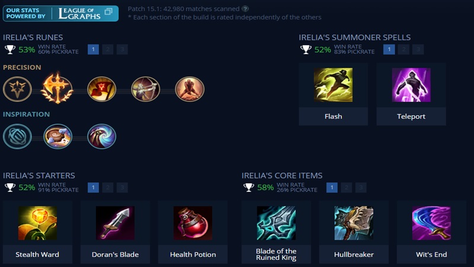Screen dimensions: 474x267
Task: Switch to core items option 2 tab
Action: tap(347, 187)
